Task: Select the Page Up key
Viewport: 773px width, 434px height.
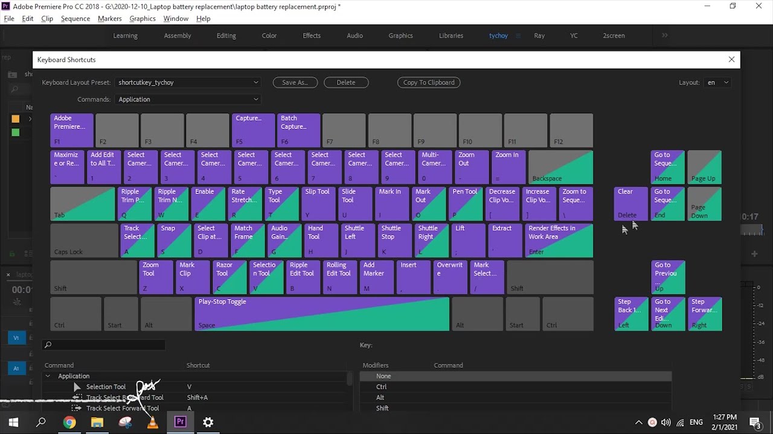Action: coord(705,167)
